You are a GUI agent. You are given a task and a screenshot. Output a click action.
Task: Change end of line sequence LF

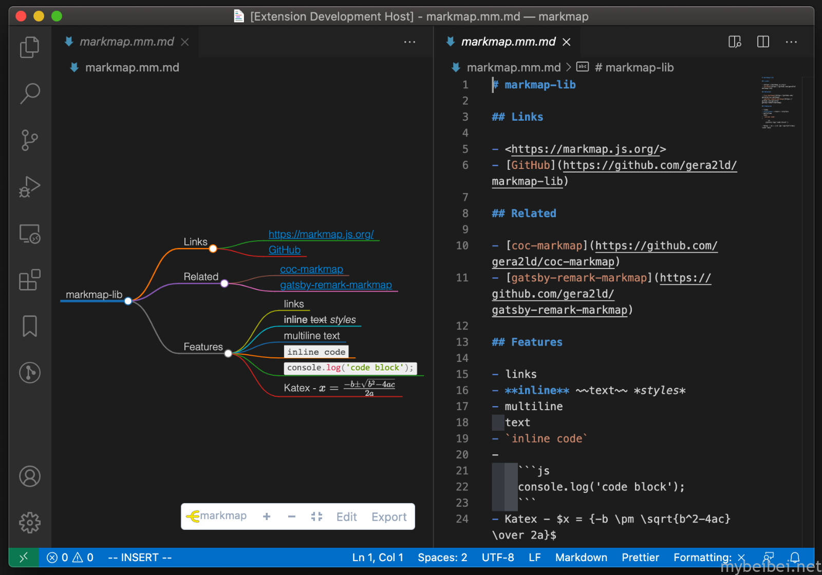535,558
